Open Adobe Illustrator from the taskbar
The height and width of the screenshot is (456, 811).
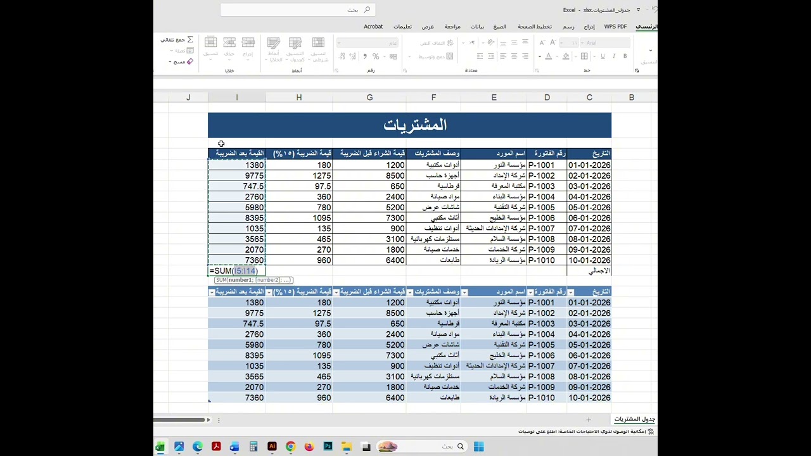pos(272,446)
